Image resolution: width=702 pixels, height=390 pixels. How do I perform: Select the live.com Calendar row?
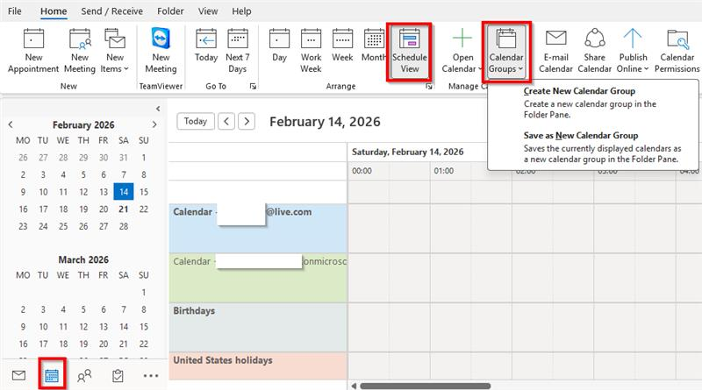[x=258, y=228]
